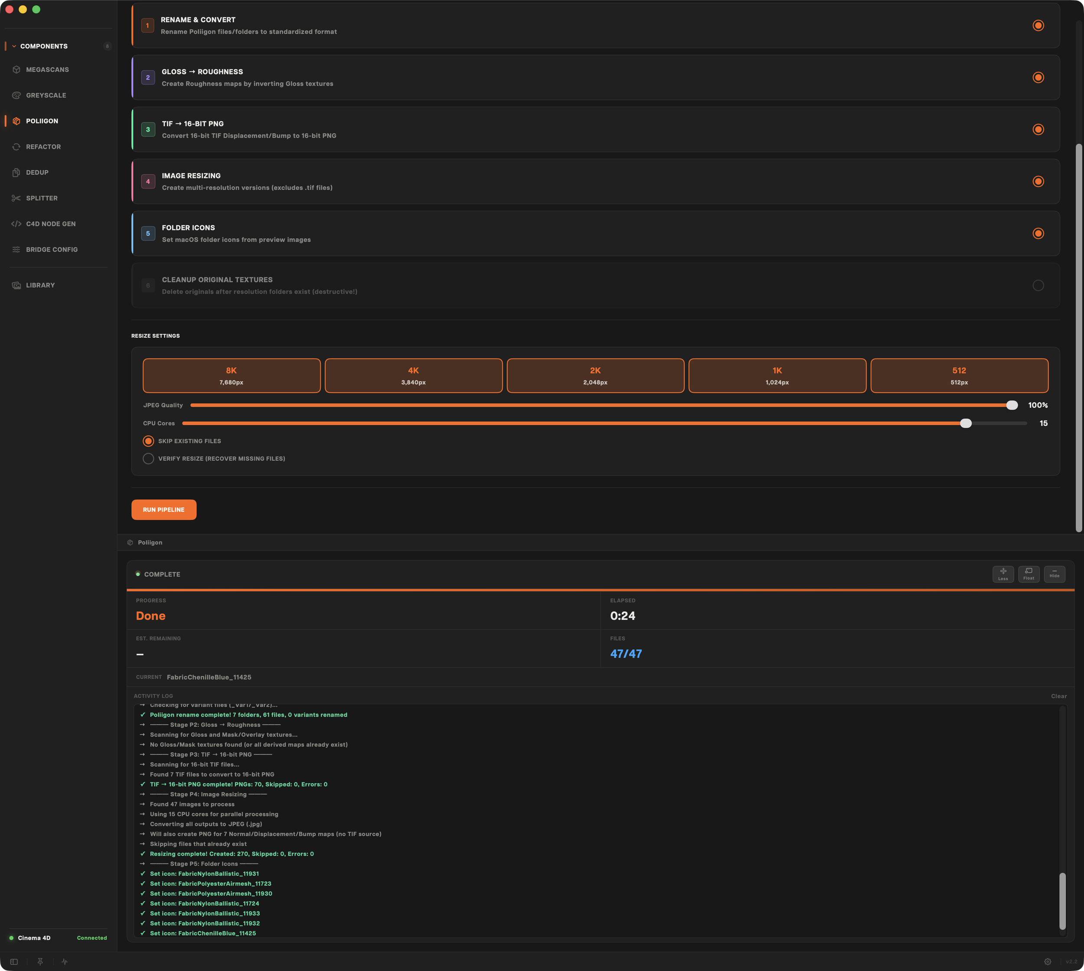Open C4D Node Gen code icon
The image size is (1084, 971).
click(x=16, y=224)
